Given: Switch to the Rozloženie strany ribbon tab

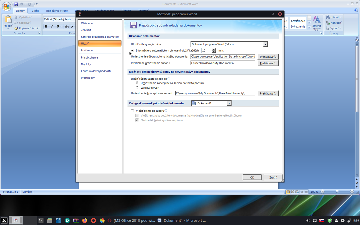Looking at the screenshot, I should pos(57,11).
